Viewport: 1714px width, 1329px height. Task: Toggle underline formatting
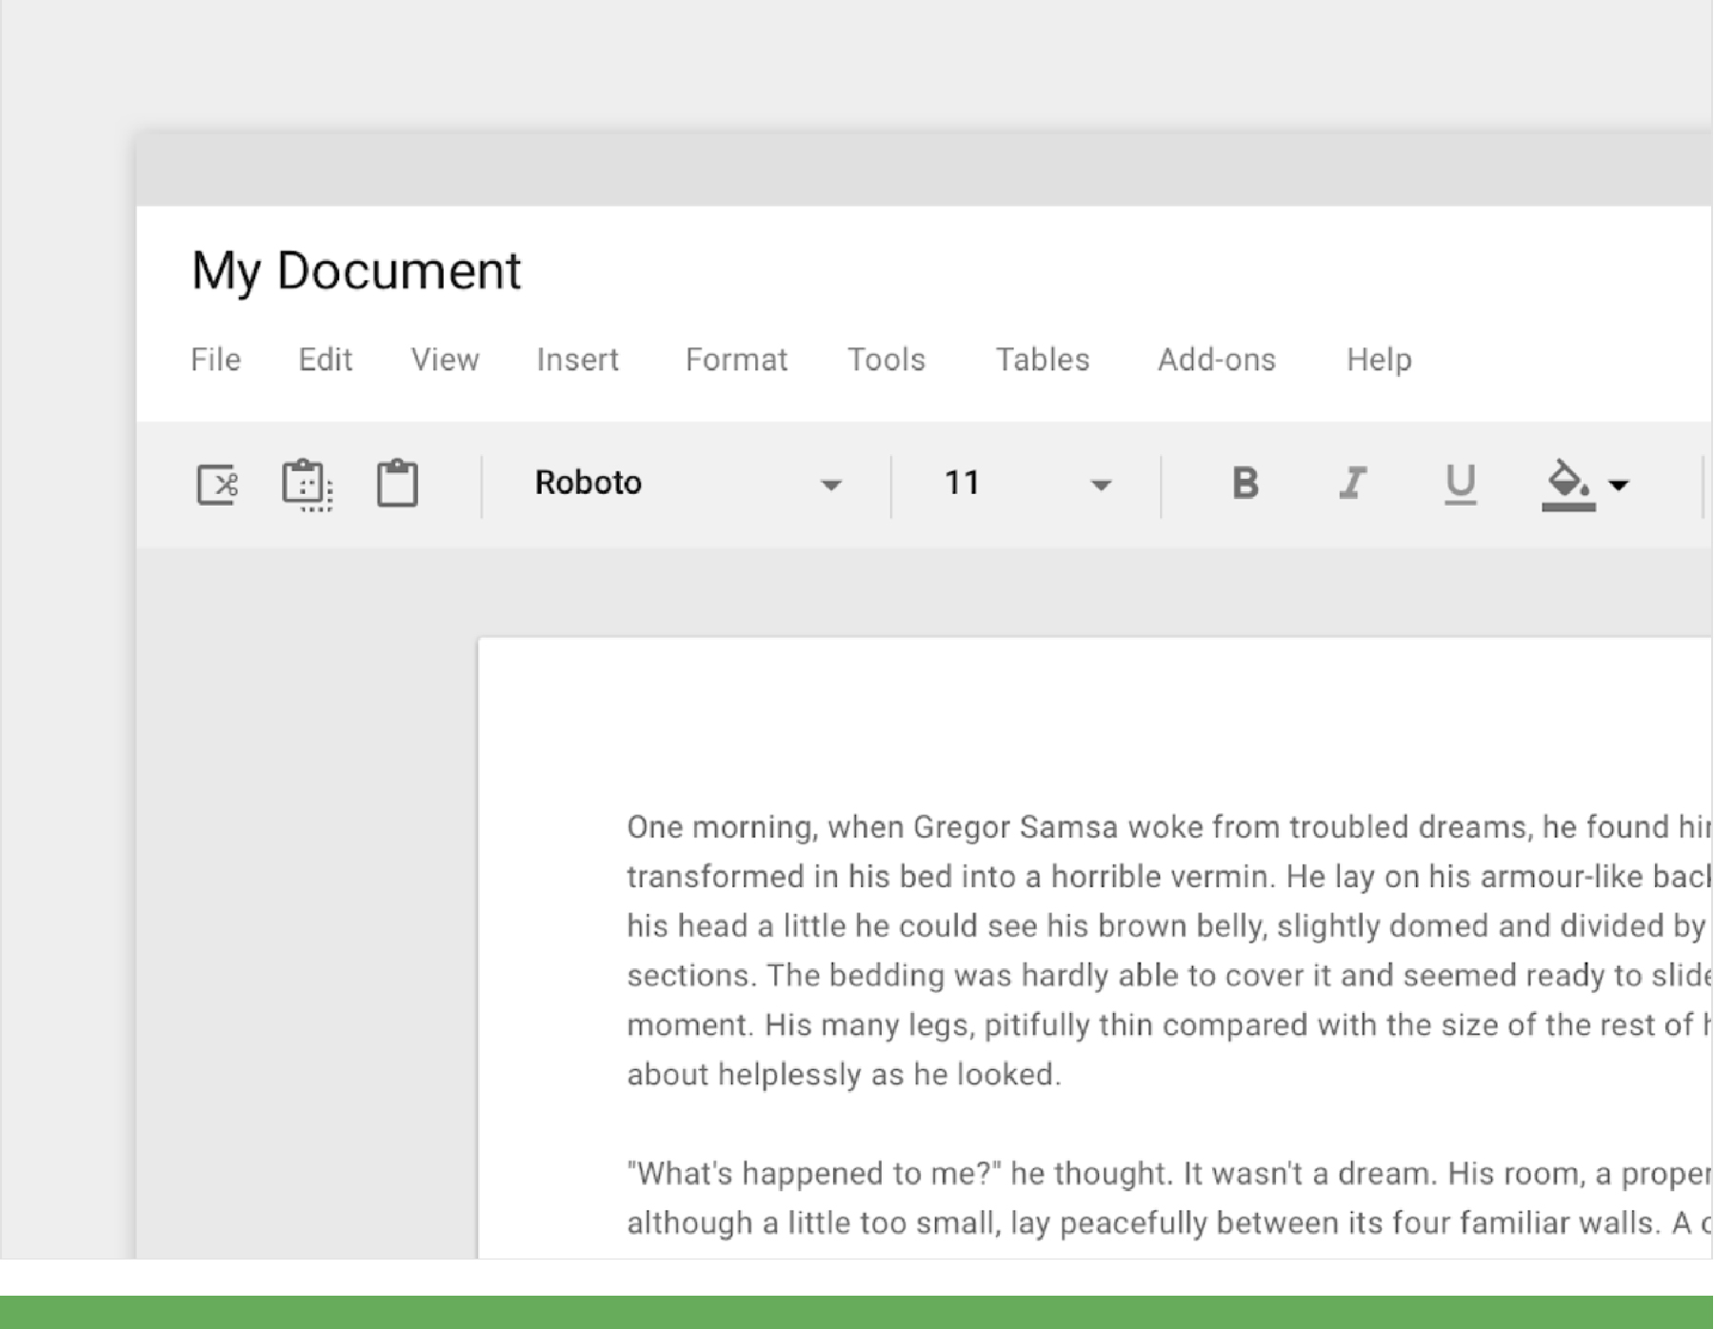[1460, 484]
